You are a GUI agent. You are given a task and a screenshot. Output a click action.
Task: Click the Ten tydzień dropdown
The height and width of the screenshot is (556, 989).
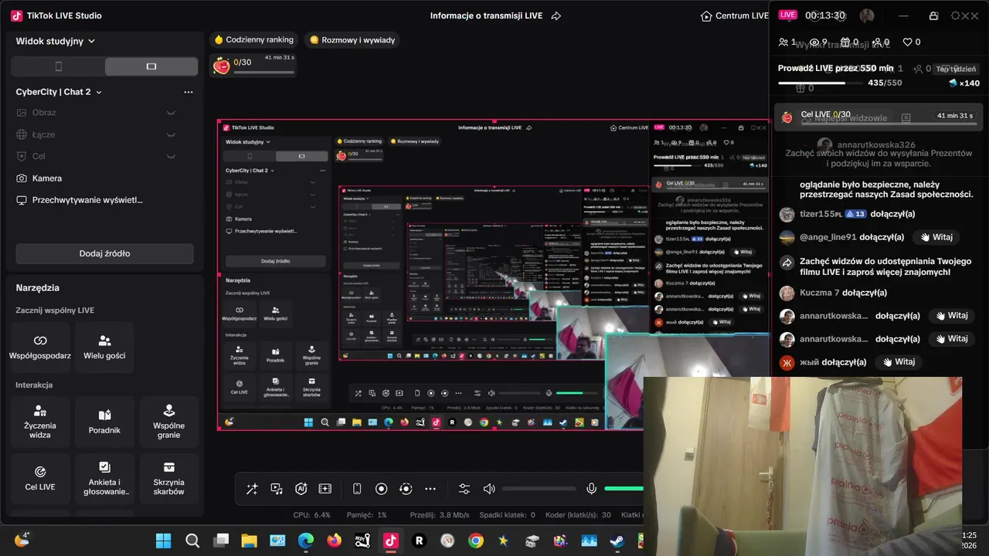957,69
